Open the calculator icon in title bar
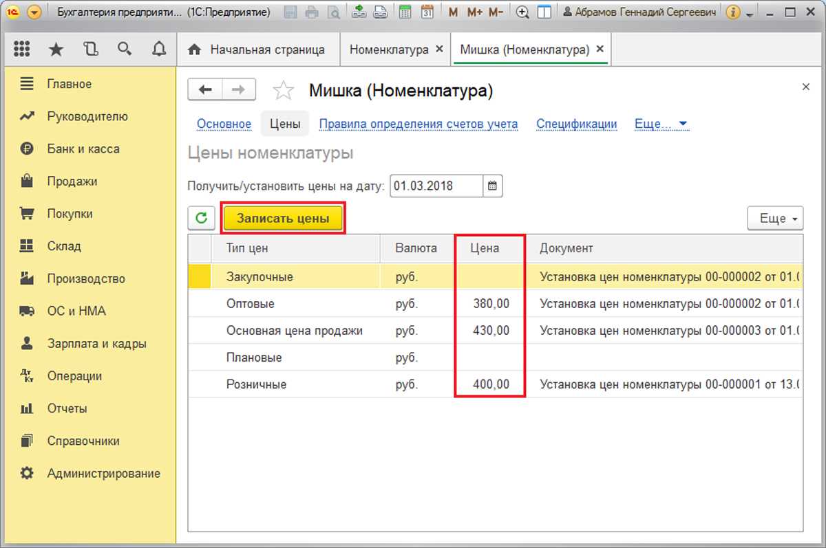 (405, 12)
